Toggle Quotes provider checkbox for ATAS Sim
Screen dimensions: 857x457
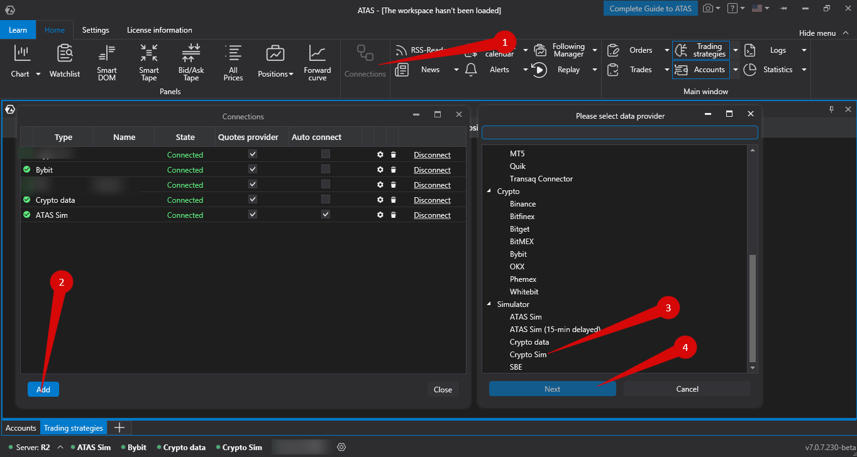[253, 215]
